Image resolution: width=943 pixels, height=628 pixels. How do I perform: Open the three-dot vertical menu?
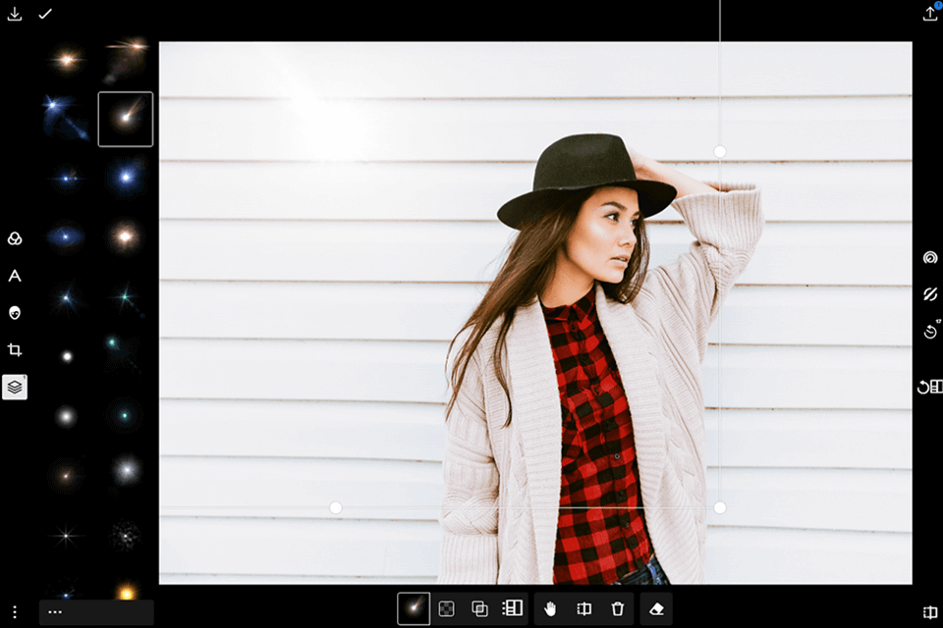pyautogui.click(x=15, y=612)
